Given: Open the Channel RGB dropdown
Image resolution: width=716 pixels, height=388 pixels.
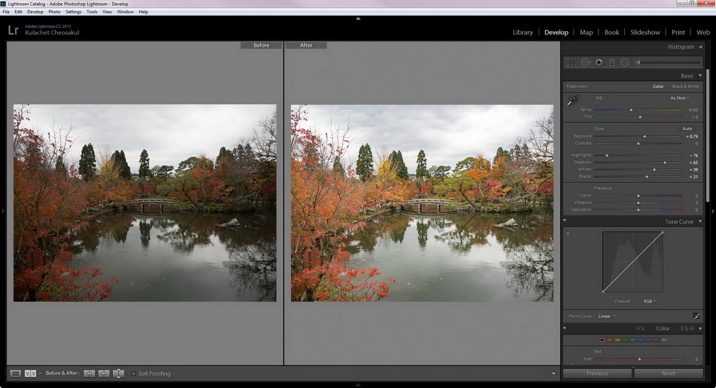Looking at the screenshot, I should [x=649, y=301].
